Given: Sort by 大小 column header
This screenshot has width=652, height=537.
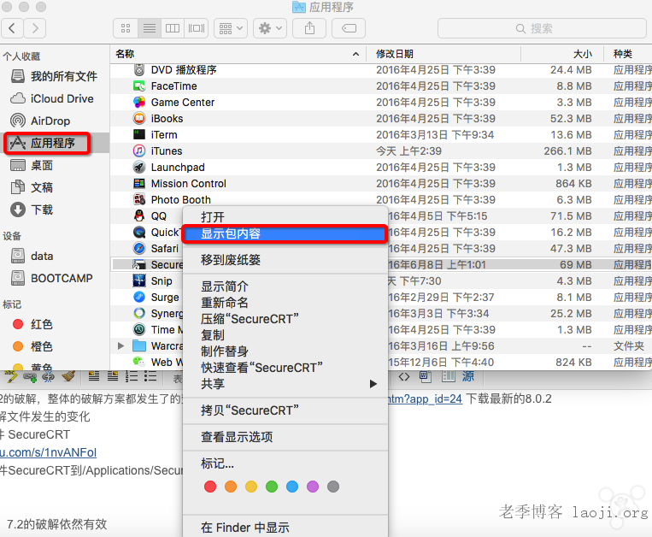Looking at the screenshot, I should tap(561, 54).
